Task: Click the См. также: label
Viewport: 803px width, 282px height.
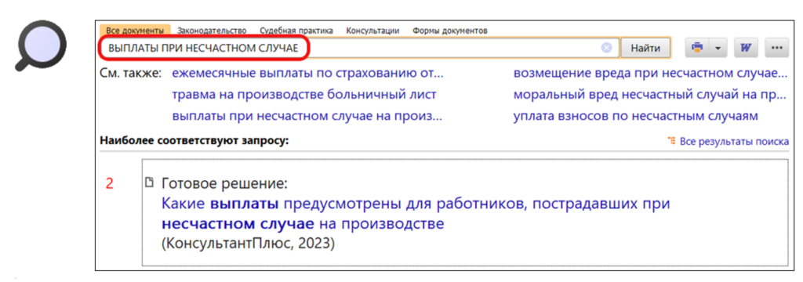Action: (131, 73)
